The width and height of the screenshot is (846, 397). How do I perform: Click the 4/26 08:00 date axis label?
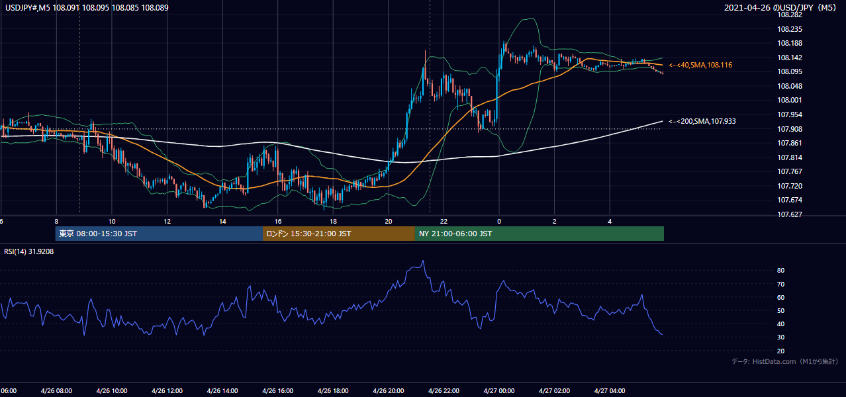click(56, 391)
